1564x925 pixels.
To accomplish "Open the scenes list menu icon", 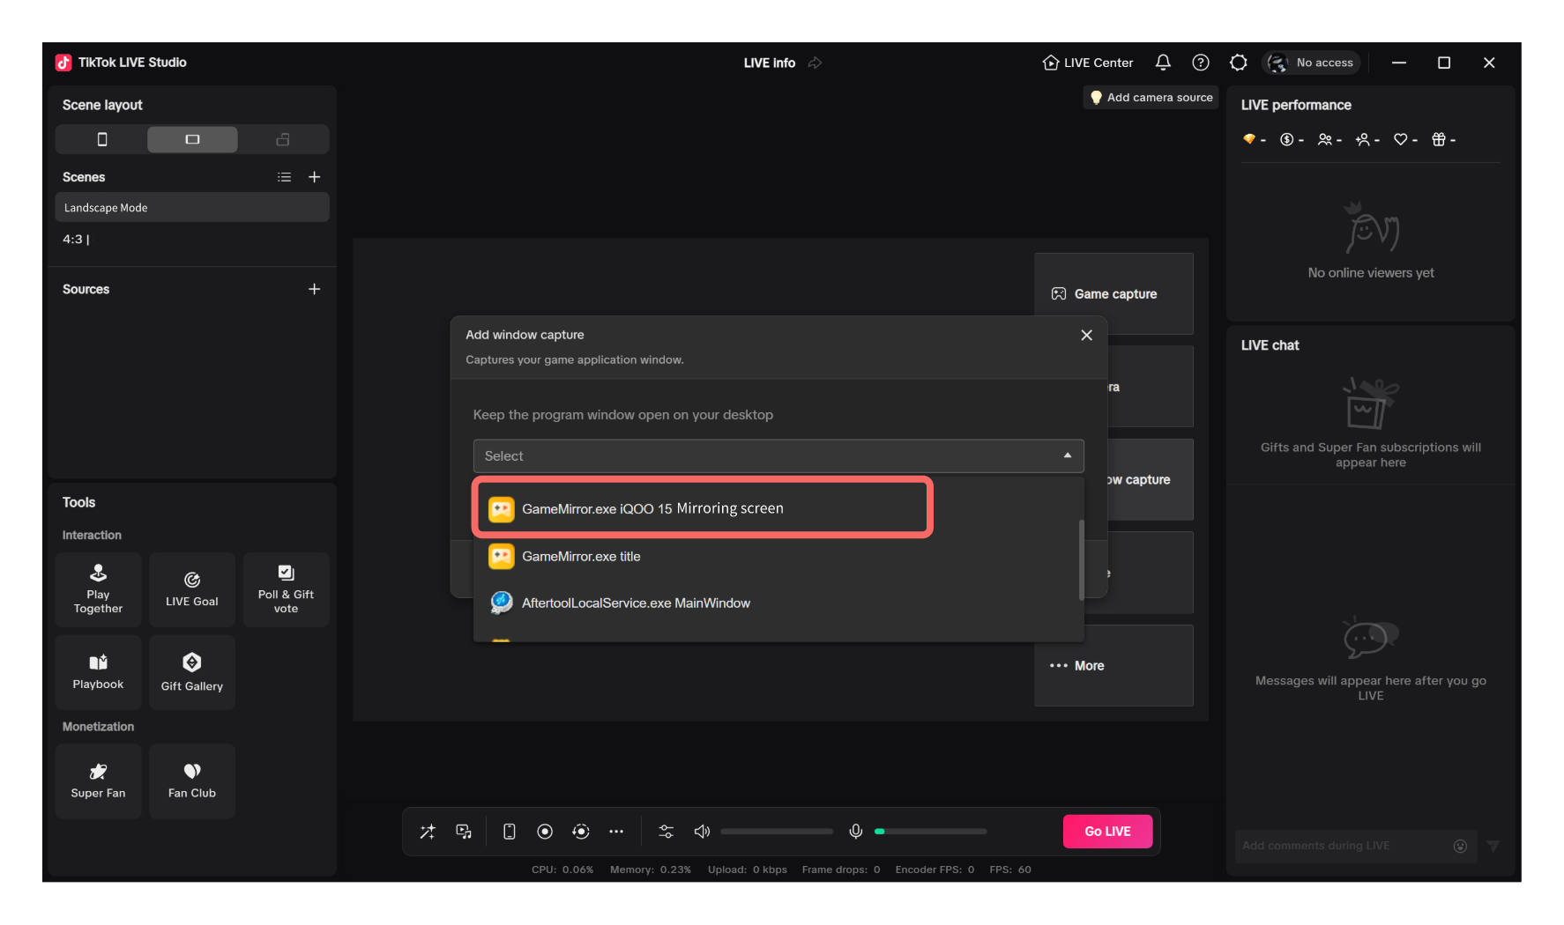I will [284, 177].
